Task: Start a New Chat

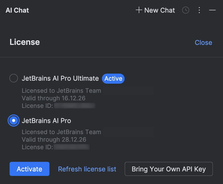Action: [x=159, y=10]
